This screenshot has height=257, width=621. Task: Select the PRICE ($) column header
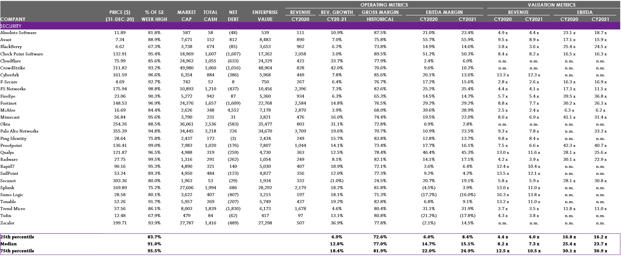tap(120, 16)
